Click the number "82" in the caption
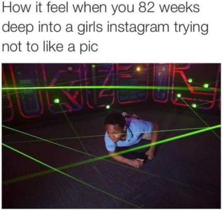 (147, 8)
